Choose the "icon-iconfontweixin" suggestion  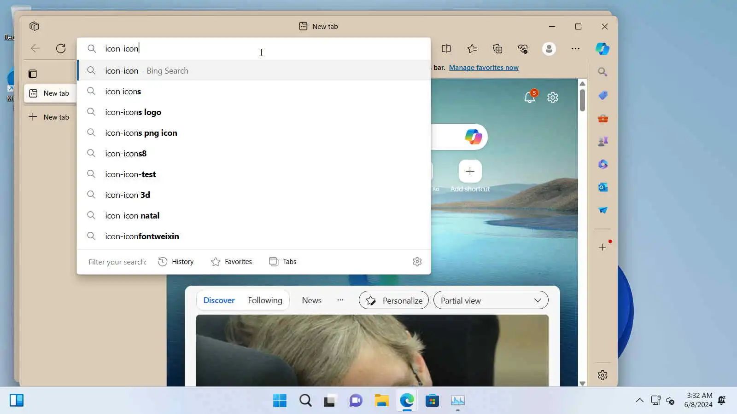[254, 236]
